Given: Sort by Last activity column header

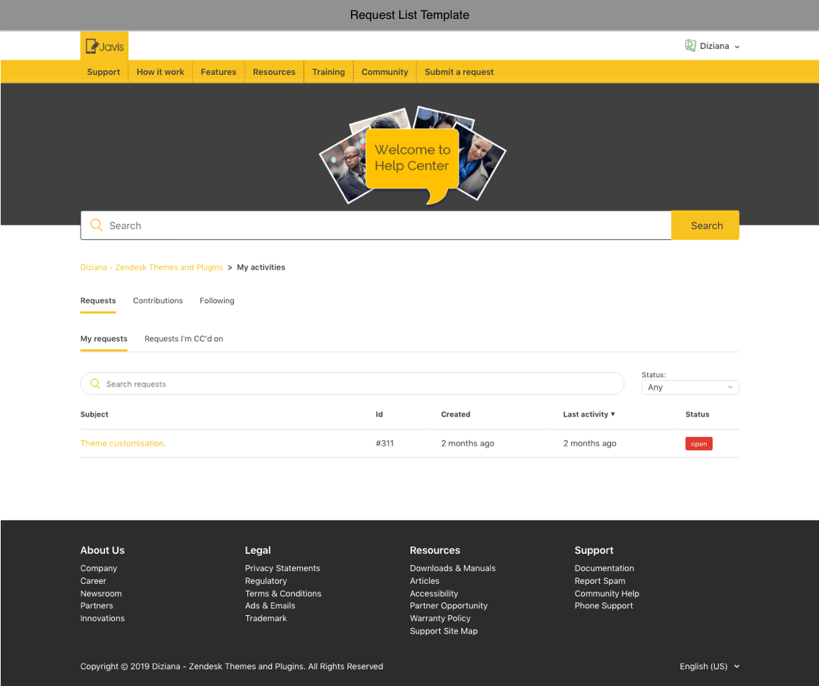Looking at the screenshot, I should coord(589,414).
